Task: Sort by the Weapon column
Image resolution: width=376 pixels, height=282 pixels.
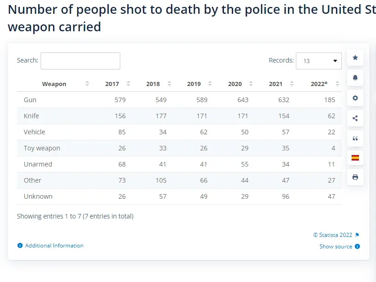Action: click(x=54, y=84)
